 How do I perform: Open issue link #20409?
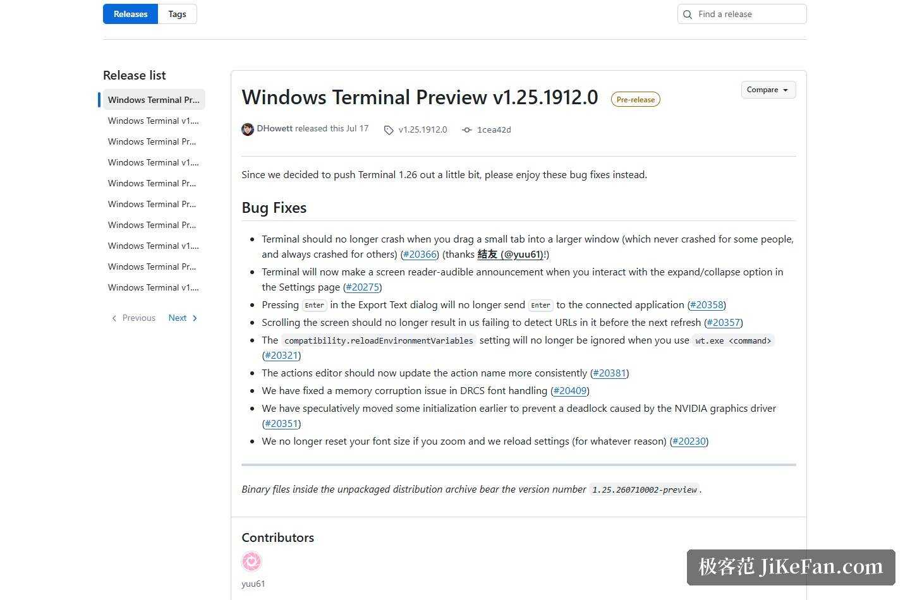pyautogui.click(x=570, y=391)
